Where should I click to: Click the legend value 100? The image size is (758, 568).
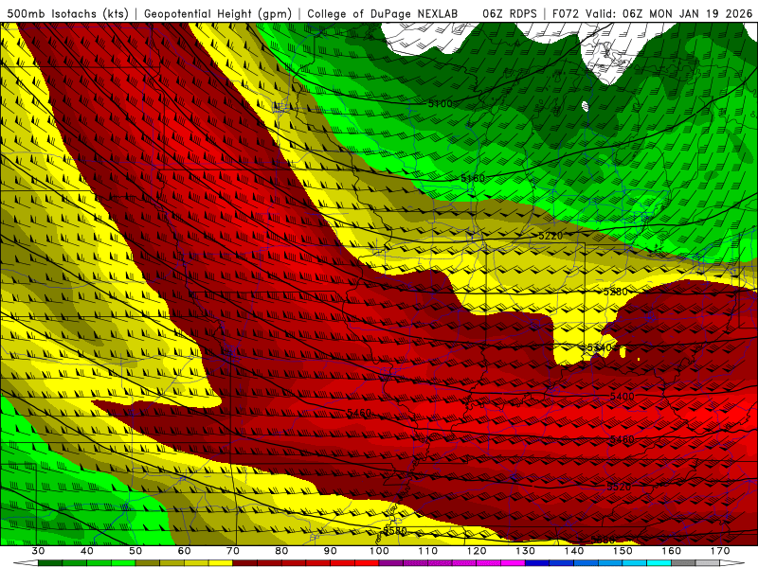379,551
